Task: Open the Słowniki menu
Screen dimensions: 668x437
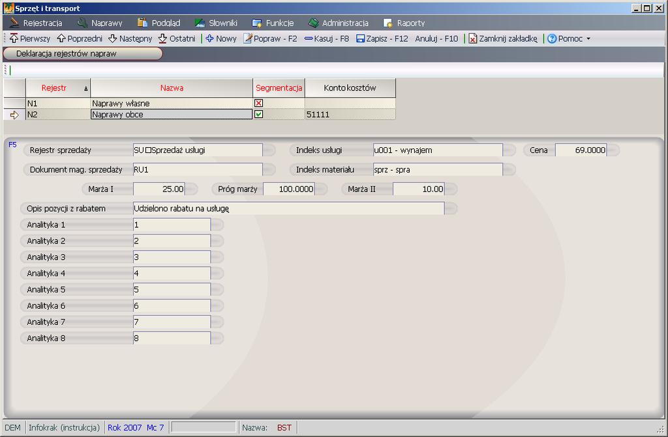Action: (216, 23)
